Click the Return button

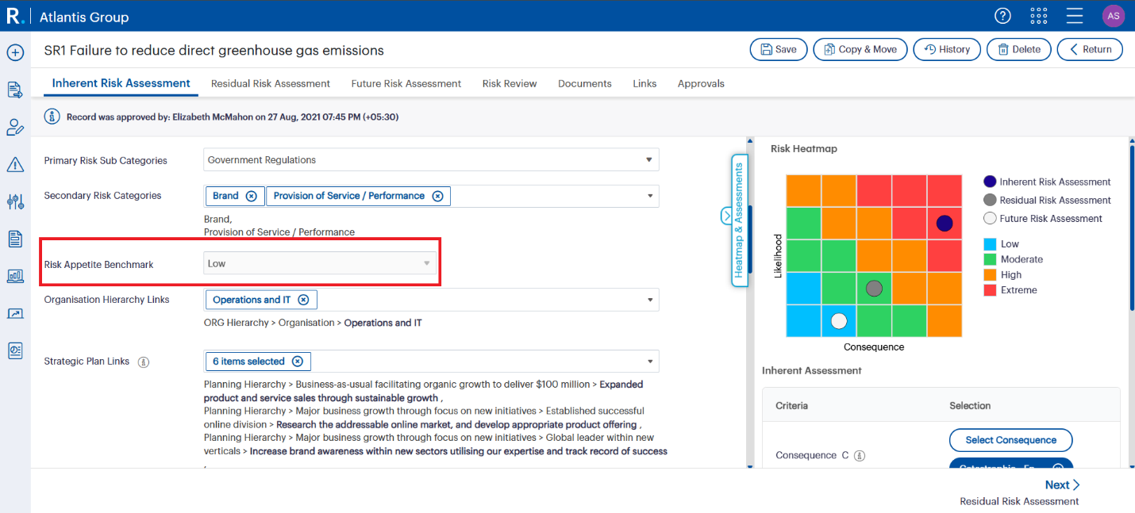1090,49
